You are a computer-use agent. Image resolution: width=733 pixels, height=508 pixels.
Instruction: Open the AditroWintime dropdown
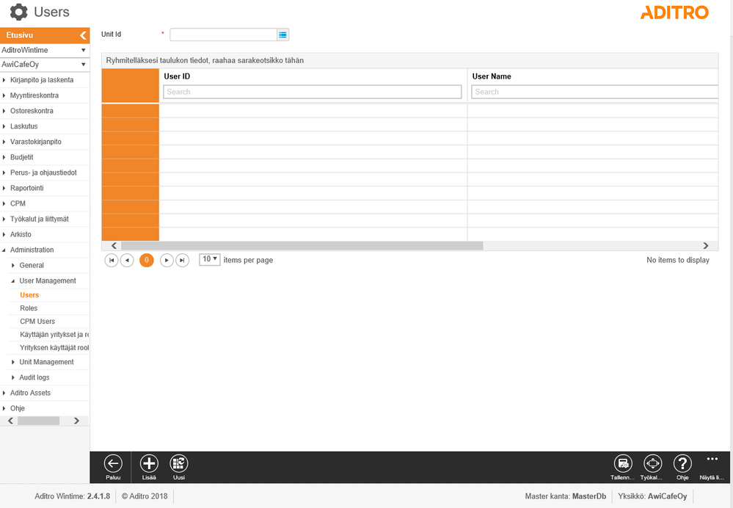click(x=45, y=50)
